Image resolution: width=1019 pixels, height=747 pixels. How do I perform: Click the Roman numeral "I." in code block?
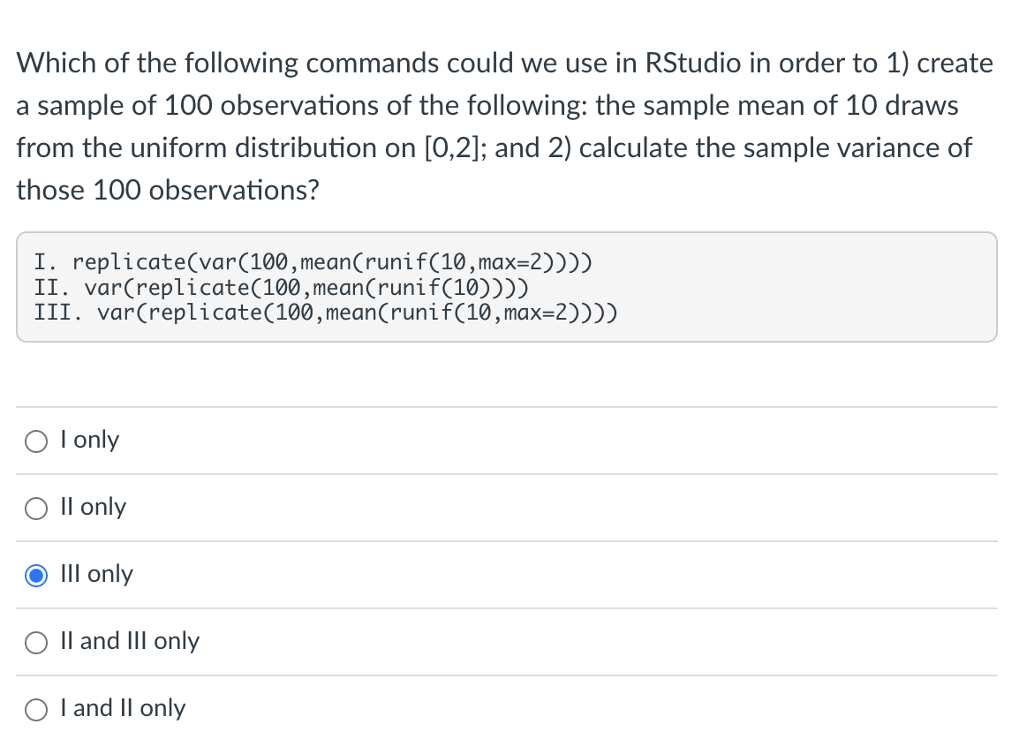[x=46, y=261]
